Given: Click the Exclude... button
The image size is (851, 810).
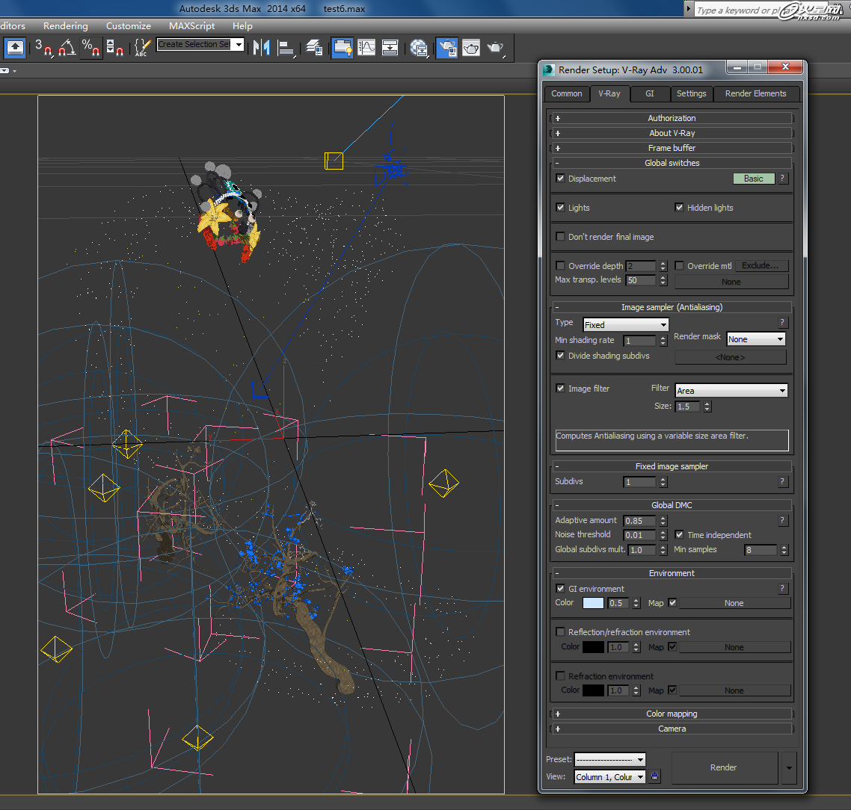Looking at the screenshot, I should [761, 266].
